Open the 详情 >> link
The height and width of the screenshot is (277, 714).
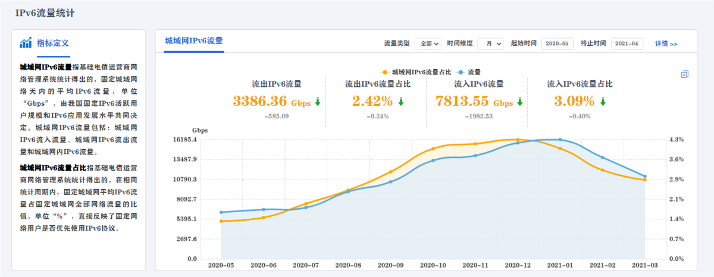[x=666, y=43]
